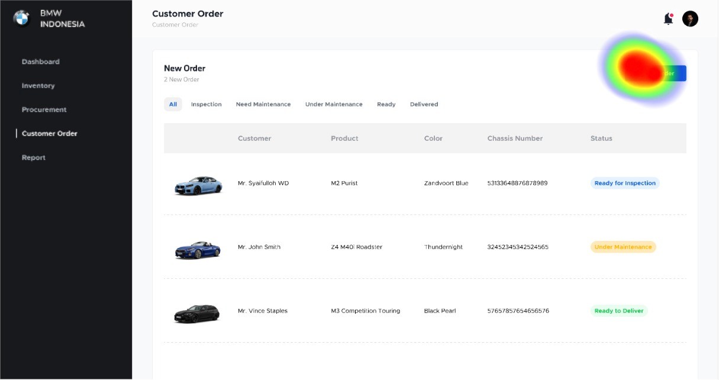Click the Customer column header
The height and width of the screenshot is (380, 719).
(254, 139)
